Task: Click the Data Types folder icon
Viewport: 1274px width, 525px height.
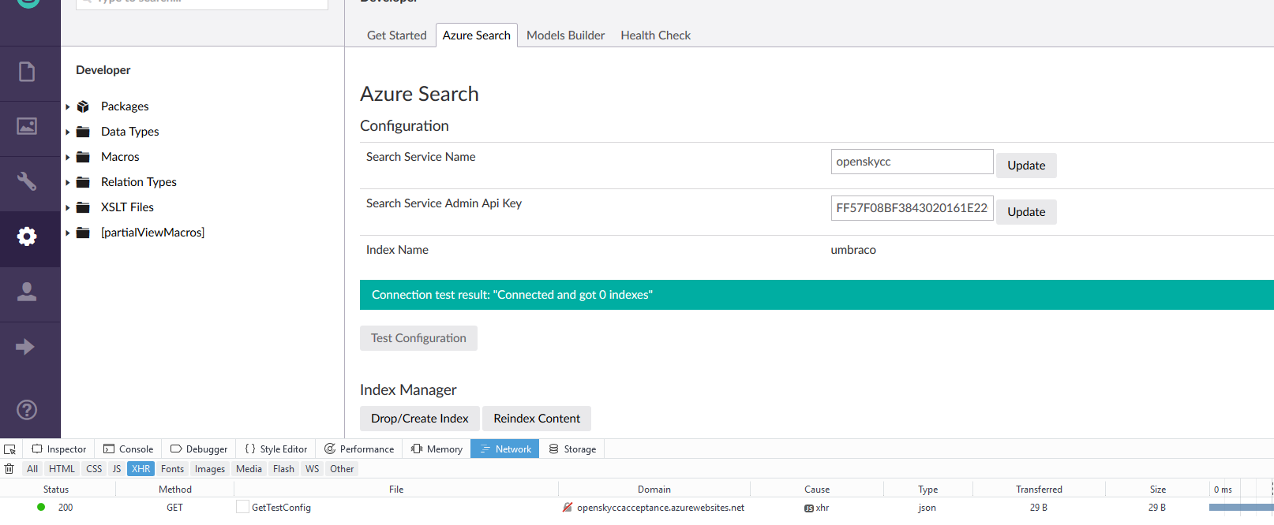Action: pos(83,132)
